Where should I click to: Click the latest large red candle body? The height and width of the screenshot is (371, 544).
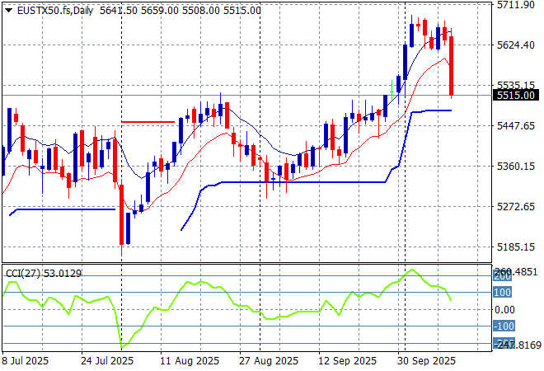coord(452,66)
